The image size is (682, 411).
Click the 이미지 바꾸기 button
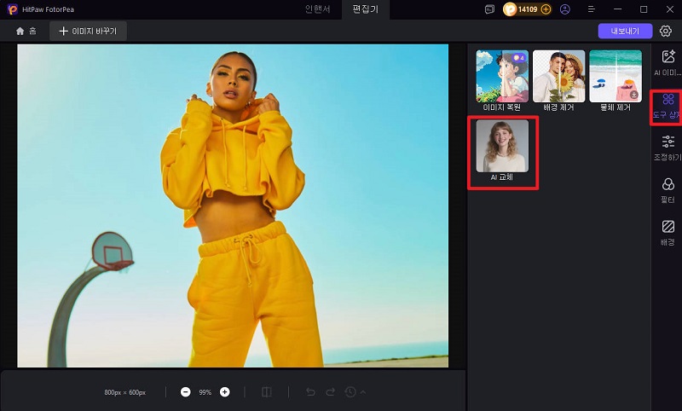click(89, 31)
